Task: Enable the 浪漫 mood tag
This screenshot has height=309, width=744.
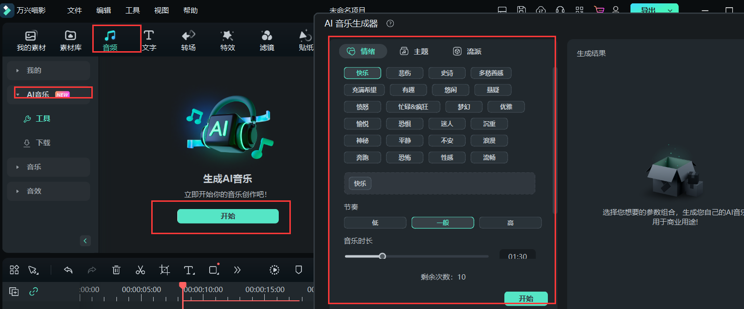Action: pyautogui.click(x=489, y=140)
